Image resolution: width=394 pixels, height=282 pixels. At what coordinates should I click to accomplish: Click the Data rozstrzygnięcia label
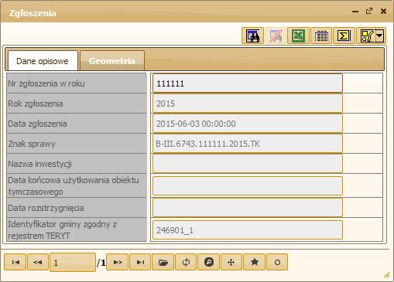(46, 208)
